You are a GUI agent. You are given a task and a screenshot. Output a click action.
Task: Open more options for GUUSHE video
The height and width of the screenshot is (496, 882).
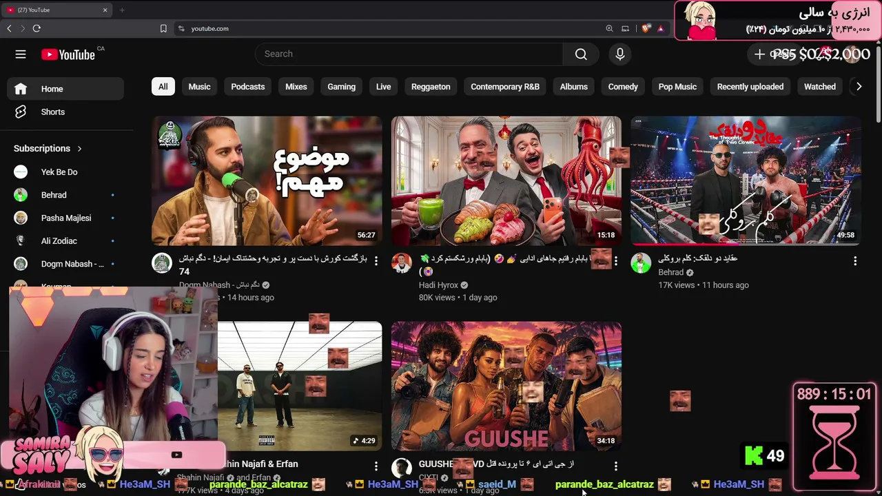click(x=616, y=466)
